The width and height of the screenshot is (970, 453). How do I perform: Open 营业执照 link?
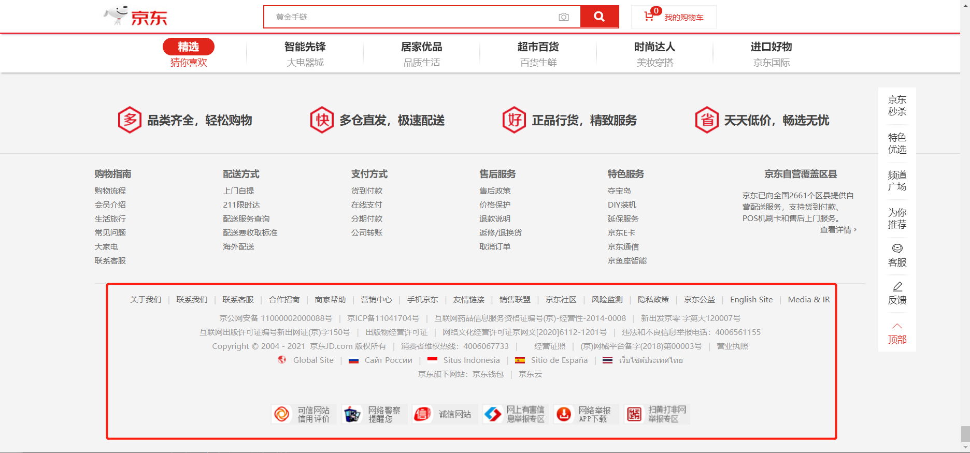click(x=732, y=346)
